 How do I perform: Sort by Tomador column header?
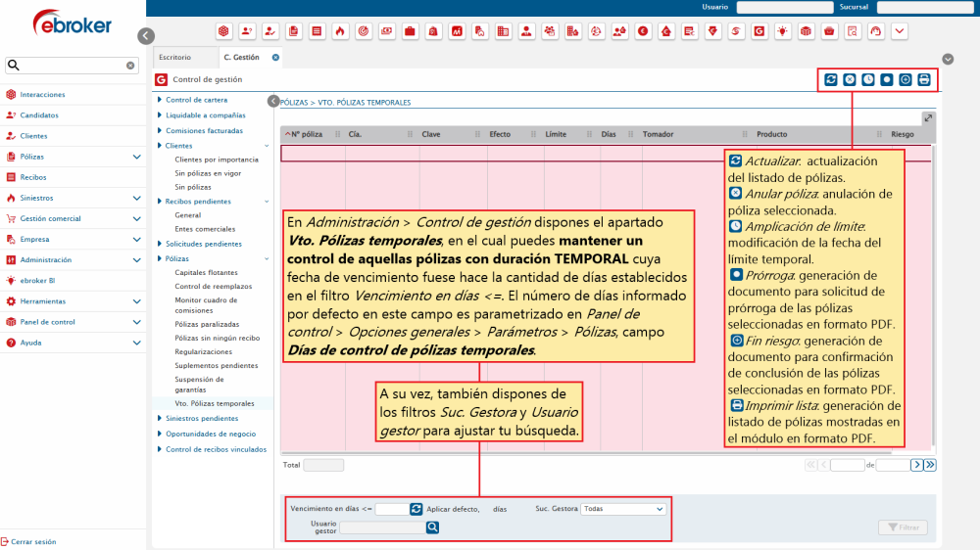tap(659, 134)
